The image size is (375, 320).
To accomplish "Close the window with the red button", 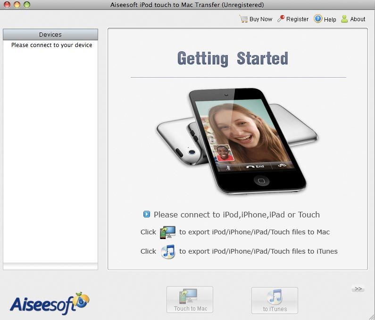I will 7,5.
